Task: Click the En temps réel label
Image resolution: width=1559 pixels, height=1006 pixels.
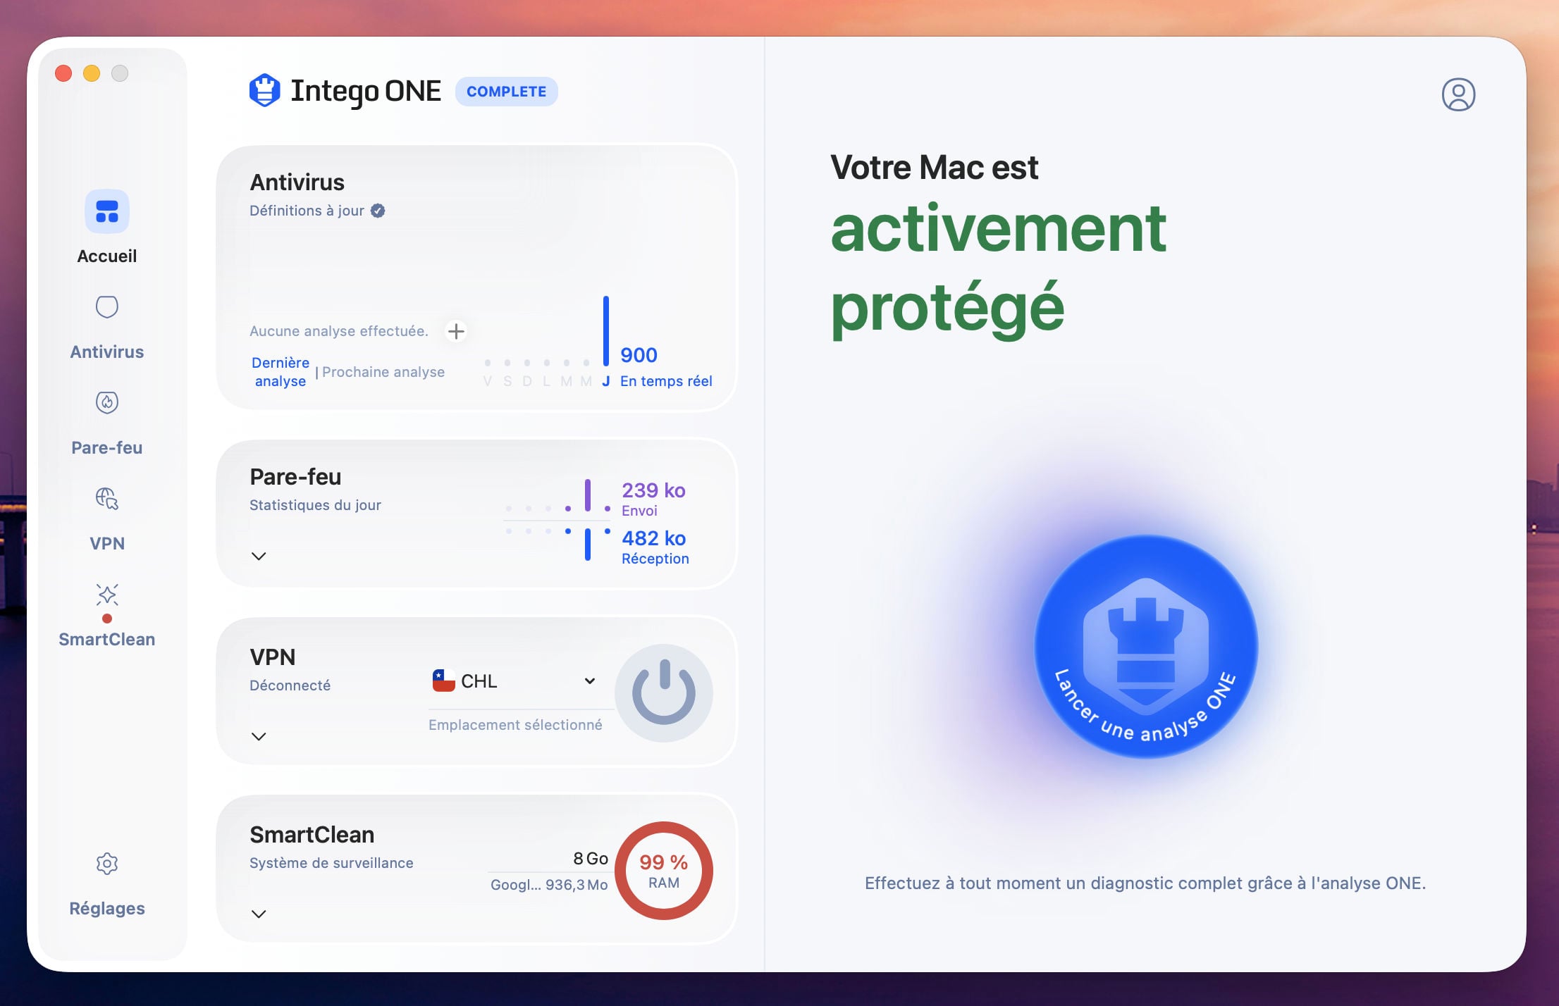Action: (x=666, y=381)
